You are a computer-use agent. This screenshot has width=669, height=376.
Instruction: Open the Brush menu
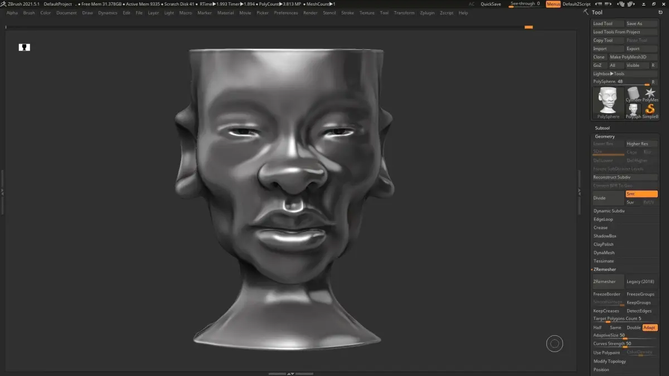tap(29, 13)
